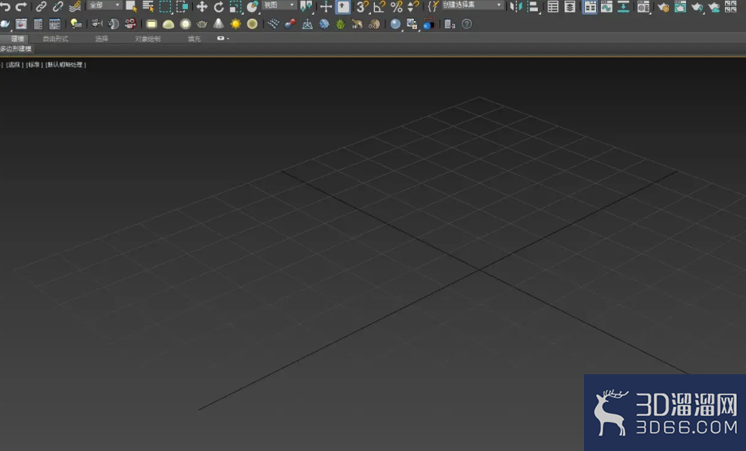The image size is (746, 451).
Task: Open the 创建选择集 named selection dropdown
Action: click(x=472, y=5)
